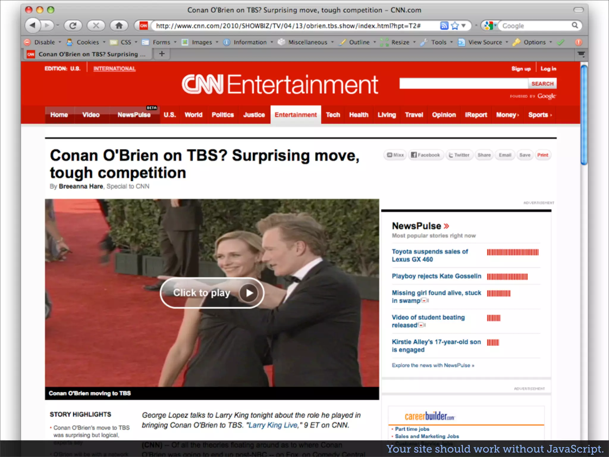Open the search engine selector dropdown
609x457 pixels.
coord(490,26)
